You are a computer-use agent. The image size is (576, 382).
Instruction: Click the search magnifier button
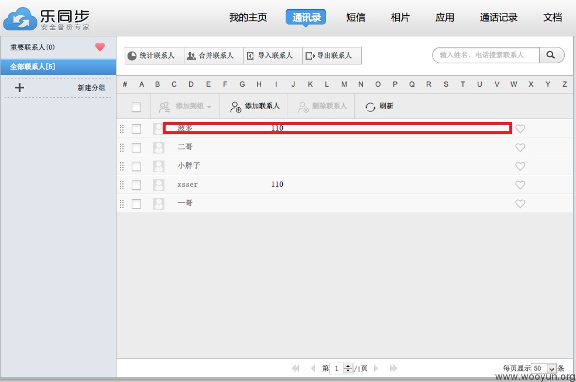point(551,55)
